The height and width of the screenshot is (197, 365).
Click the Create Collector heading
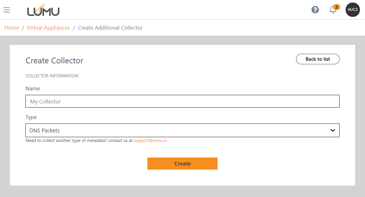point(54,60)
